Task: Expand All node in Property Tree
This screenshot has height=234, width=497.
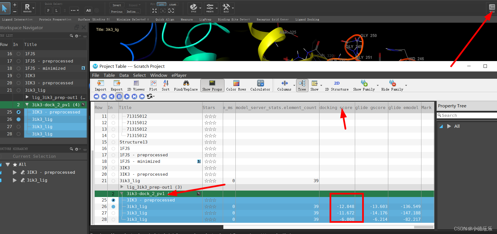Action: click(449, 126)
